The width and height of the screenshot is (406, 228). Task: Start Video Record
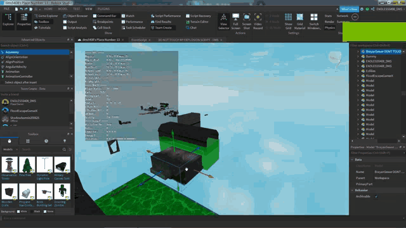tap(258, 22)
